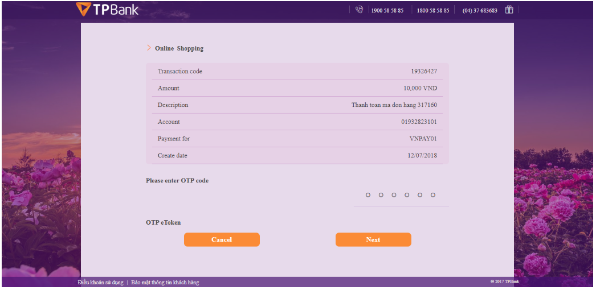
Task: Select create date 12/07/2018
Action: click(422, 155)
